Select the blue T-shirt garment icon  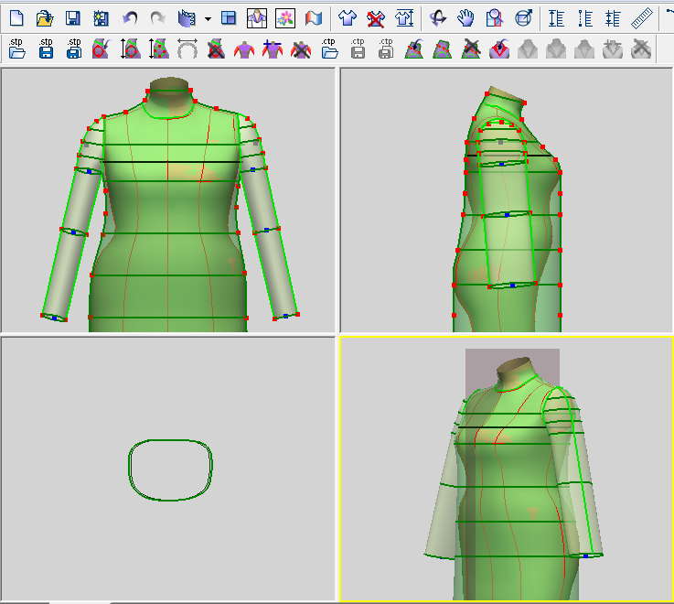point(347,17)
